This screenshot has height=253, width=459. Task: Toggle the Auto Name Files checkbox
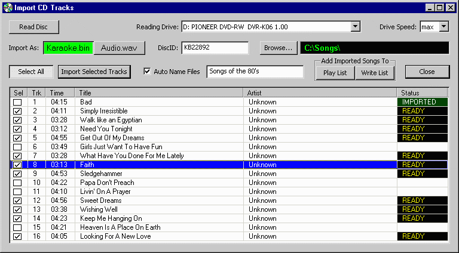pos(148,72)
